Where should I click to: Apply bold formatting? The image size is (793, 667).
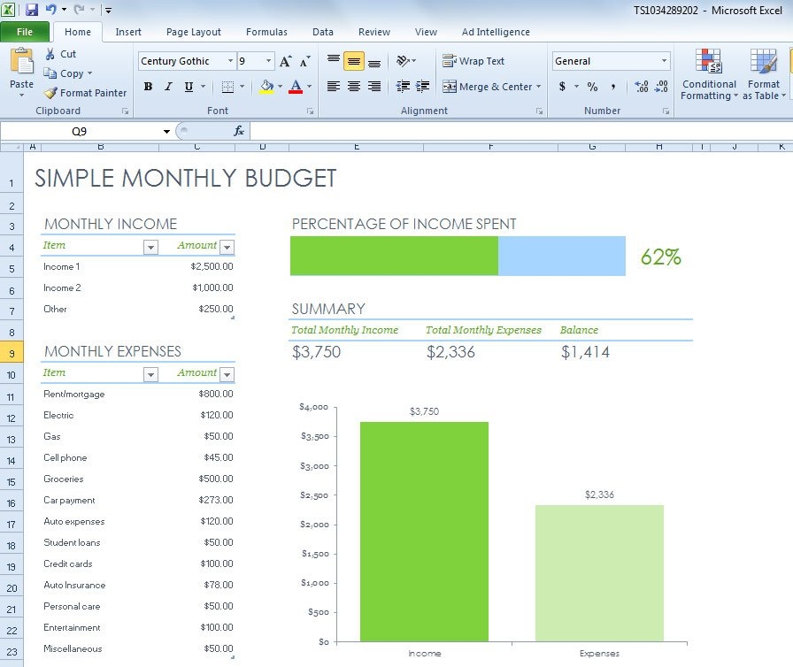pos(149,88)
